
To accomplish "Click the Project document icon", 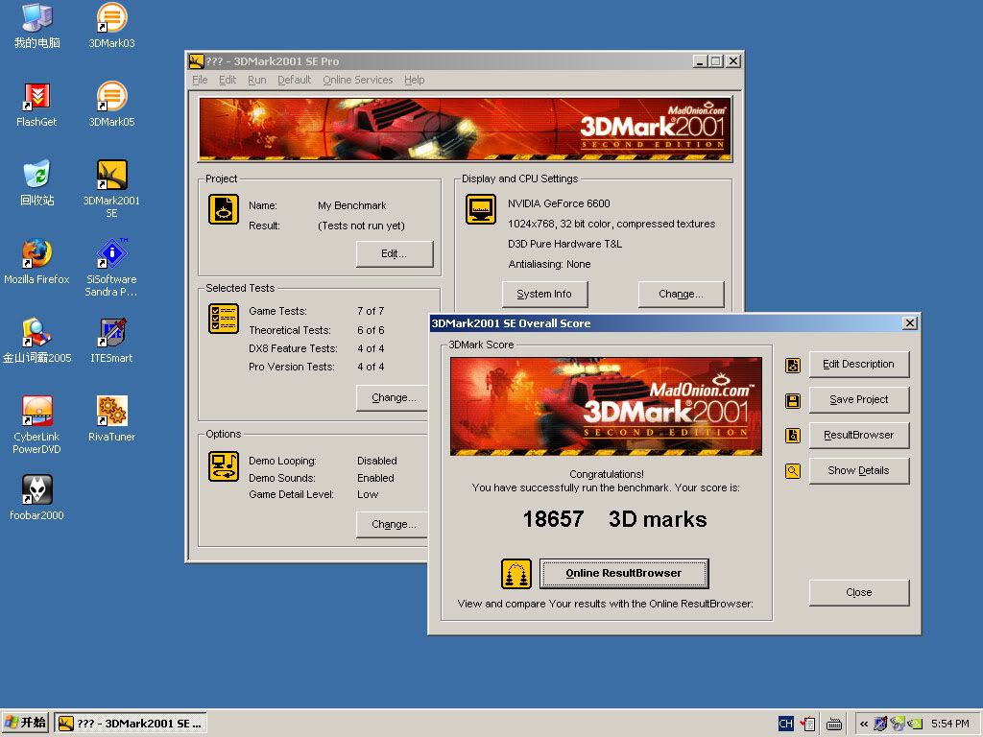I will [223, 209].
